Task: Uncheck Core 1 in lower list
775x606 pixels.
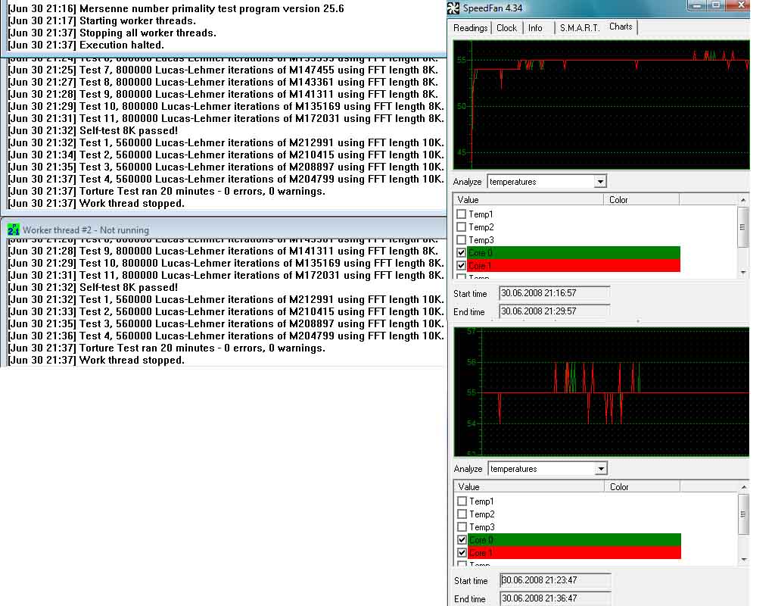Action: pyautogui.click(x=462, y=552)
